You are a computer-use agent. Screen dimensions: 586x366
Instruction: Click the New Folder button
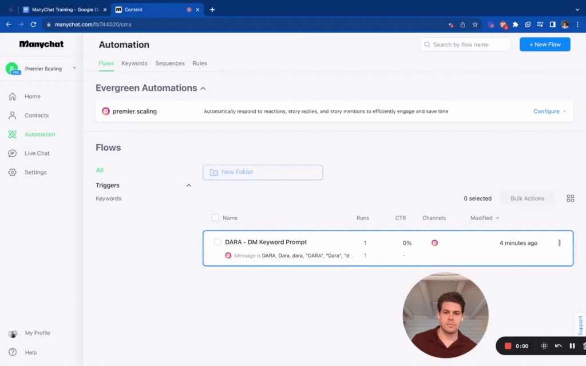263,172
